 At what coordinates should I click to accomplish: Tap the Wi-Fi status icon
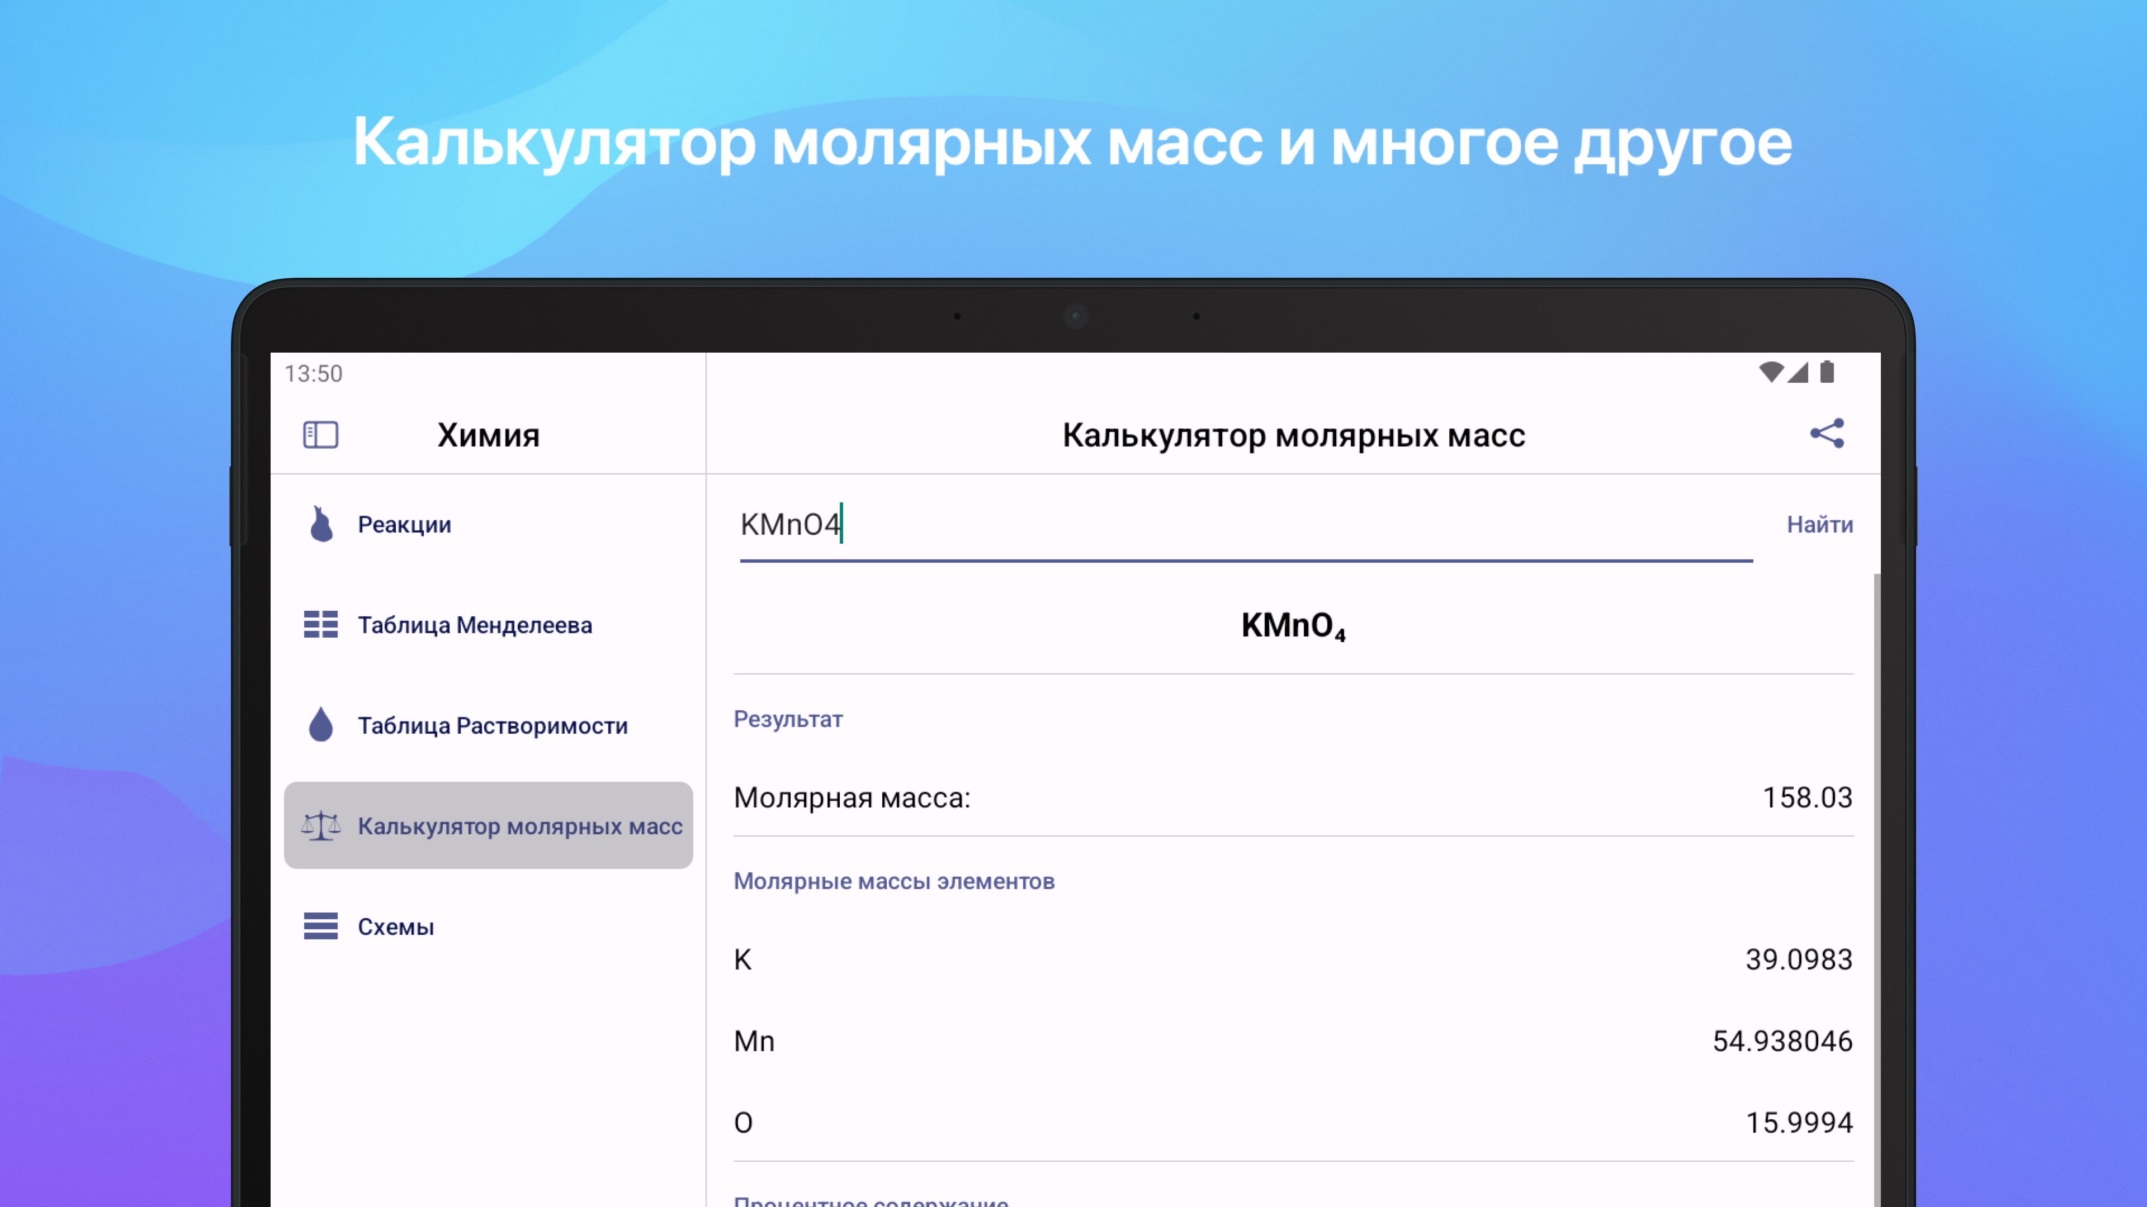click(x=1770, y=372)
